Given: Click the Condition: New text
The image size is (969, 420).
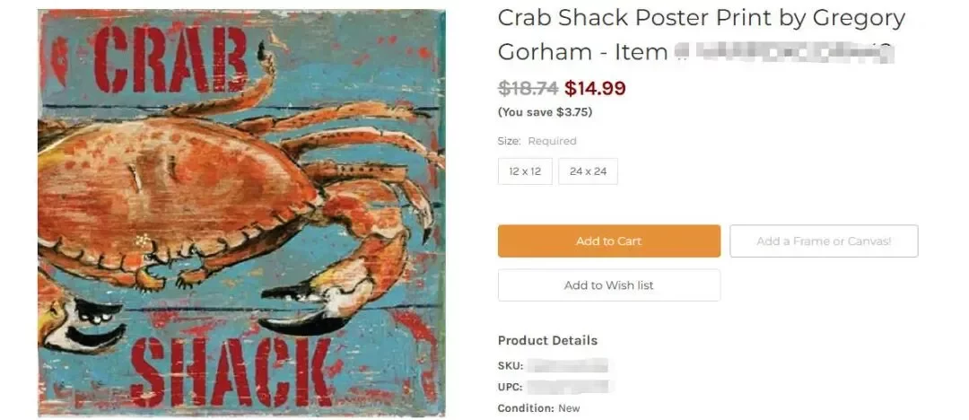Looking at the screenshot, I should [x=538, y=408].
